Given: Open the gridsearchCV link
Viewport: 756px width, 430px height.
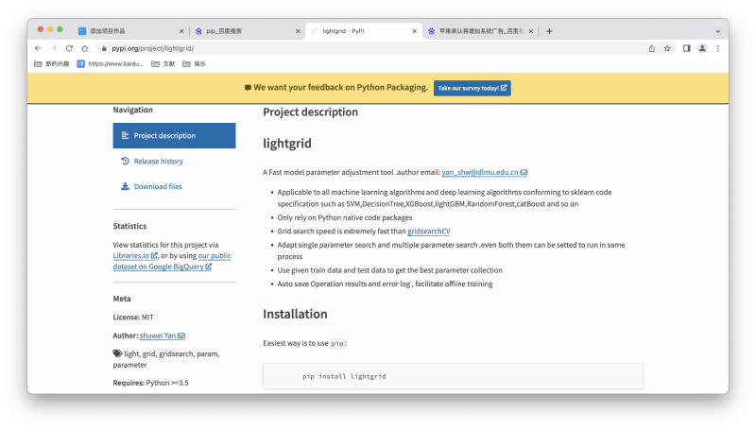Looking at the screenshot, I should click(429, 232).
